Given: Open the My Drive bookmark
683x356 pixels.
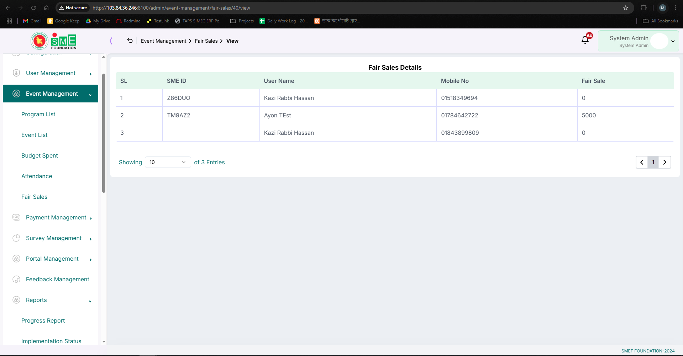Looking at the screenshot, I should click(x=98, y=21).
